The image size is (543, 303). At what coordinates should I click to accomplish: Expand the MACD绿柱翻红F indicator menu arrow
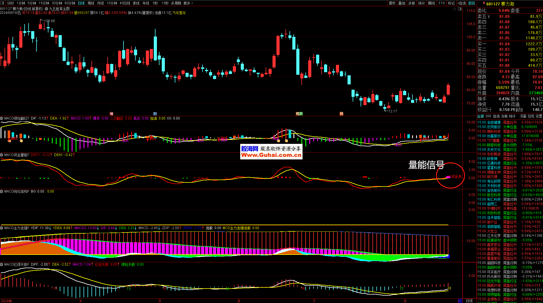click(x=2, y=118)
